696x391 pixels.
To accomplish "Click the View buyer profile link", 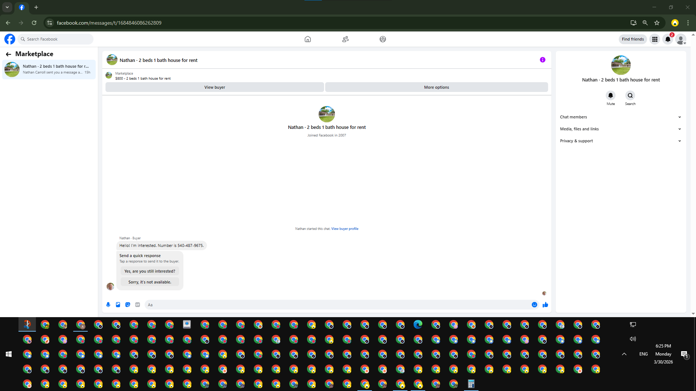I will [344, 229].
